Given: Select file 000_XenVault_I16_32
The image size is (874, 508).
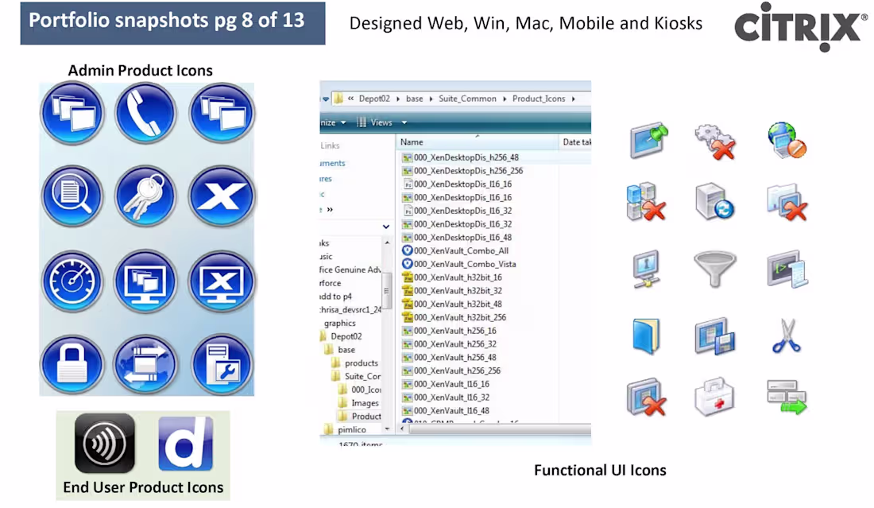Looking at the screenshot, I should [x=446, y=397].
